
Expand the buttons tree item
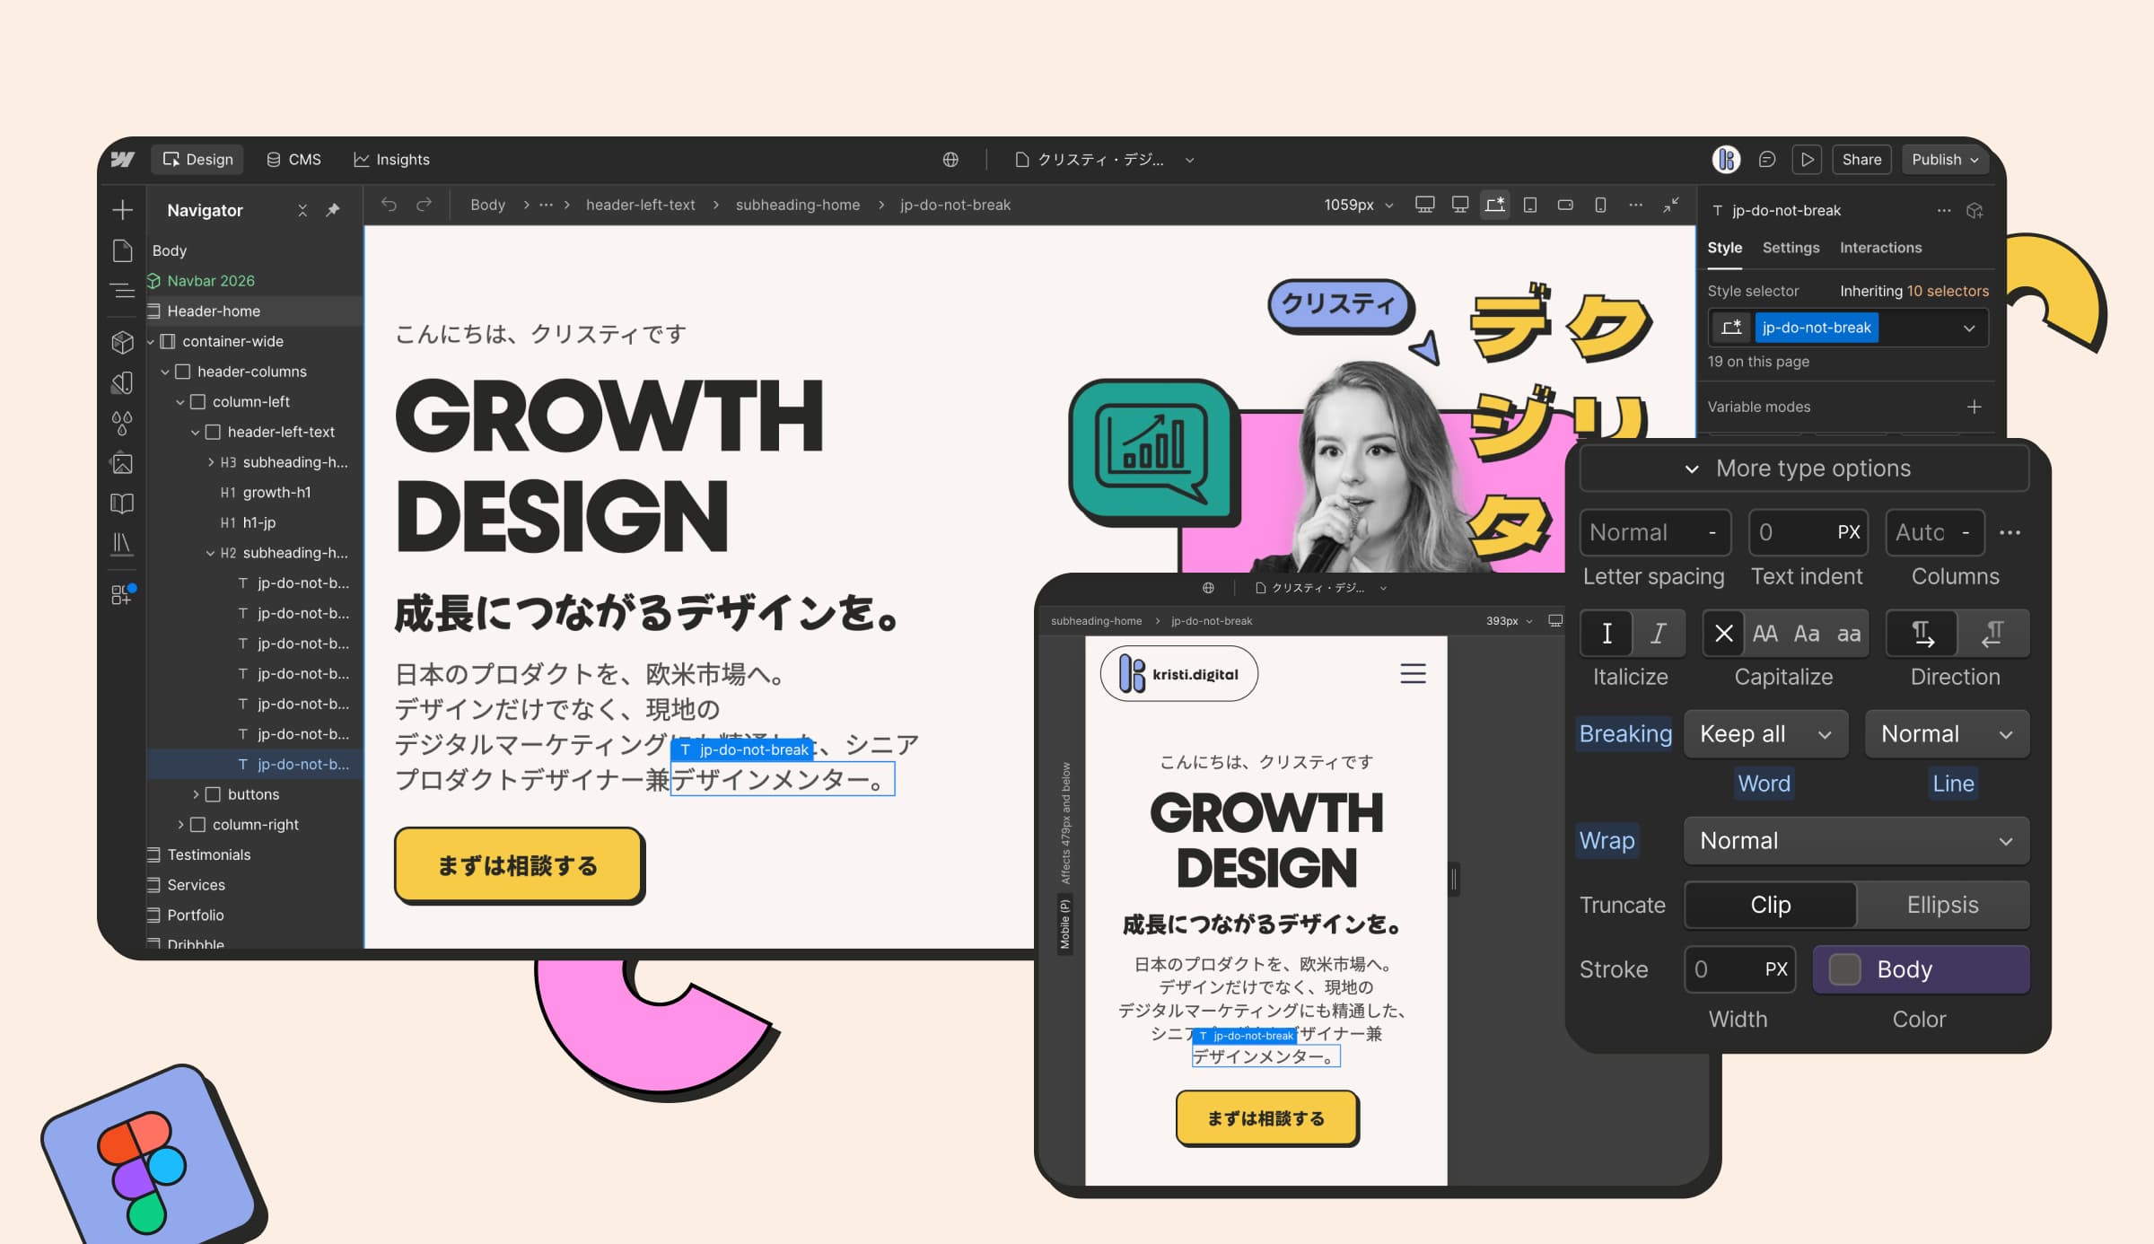click(196, 794)
